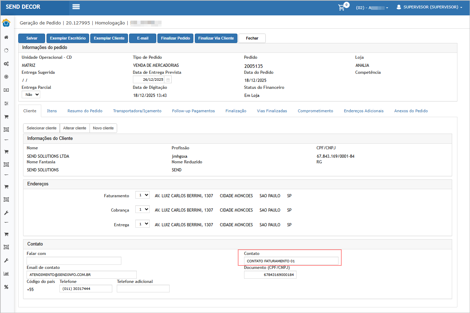Click the home icon in sidebar

click(x=6, y=37)
